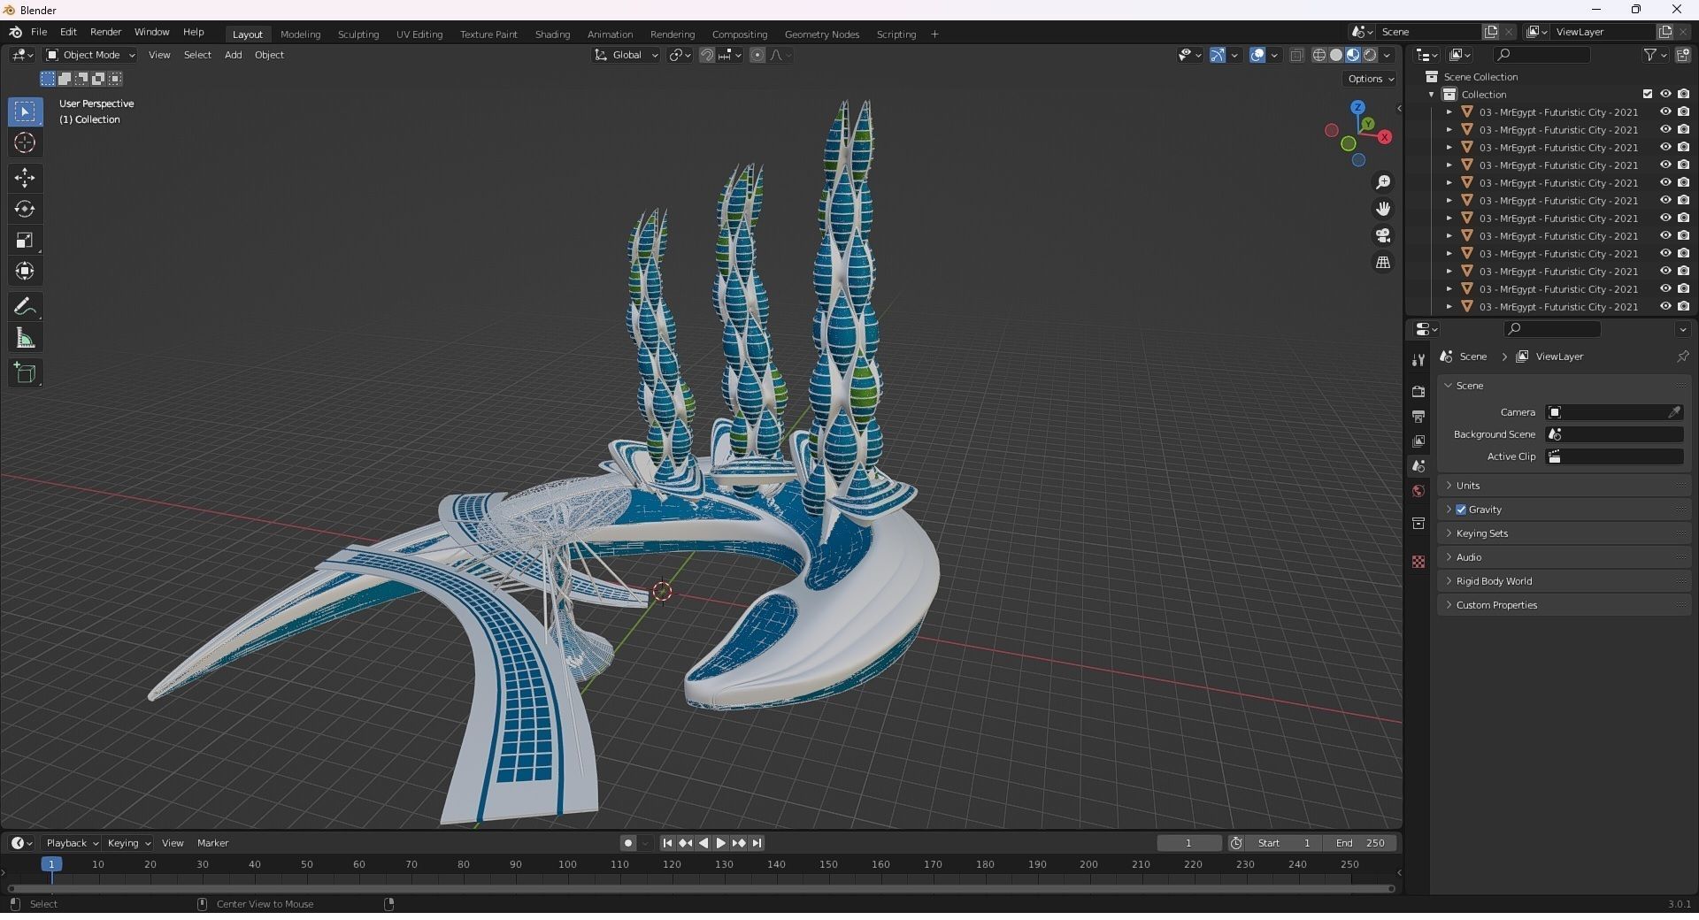Uncheck the Collection exclude checkbox
Screen dimensions: 1699x920
[1648, 95]
